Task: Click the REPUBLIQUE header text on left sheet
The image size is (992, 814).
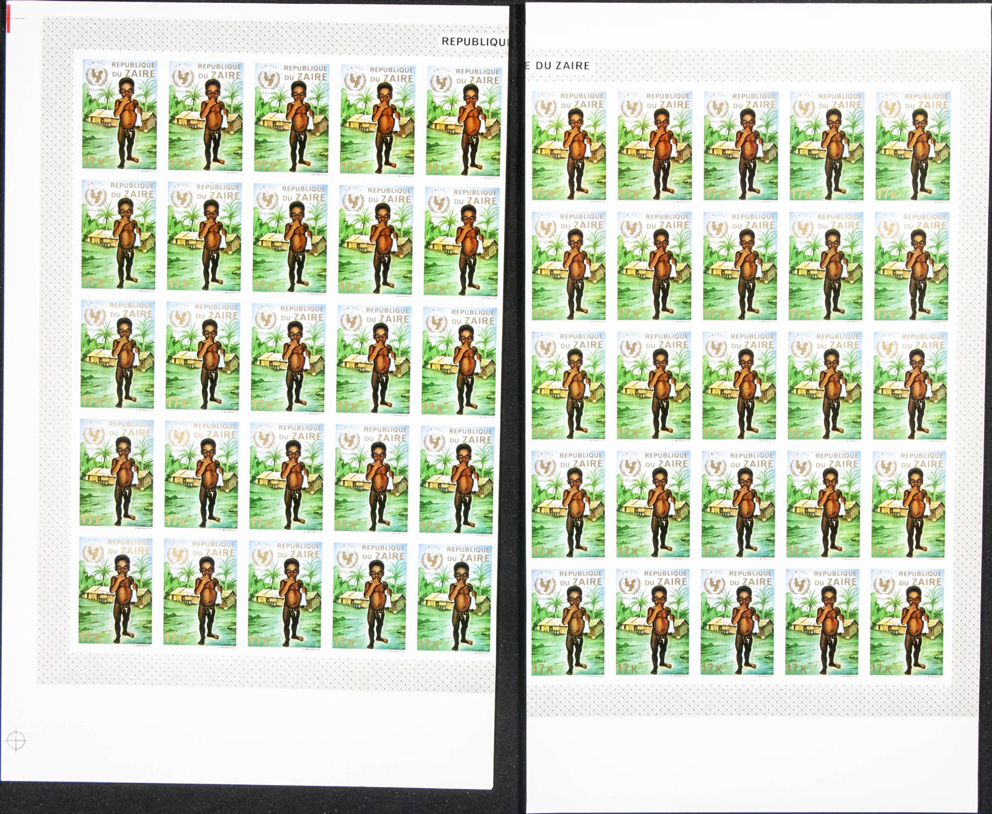Action: [474, 41]
